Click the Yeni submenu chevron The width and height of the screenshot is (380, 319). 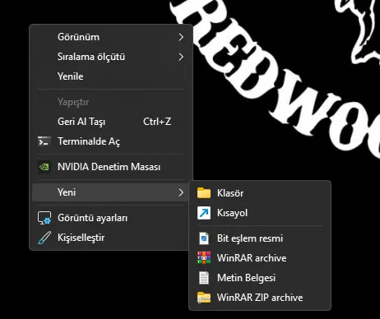pos(181,192)
